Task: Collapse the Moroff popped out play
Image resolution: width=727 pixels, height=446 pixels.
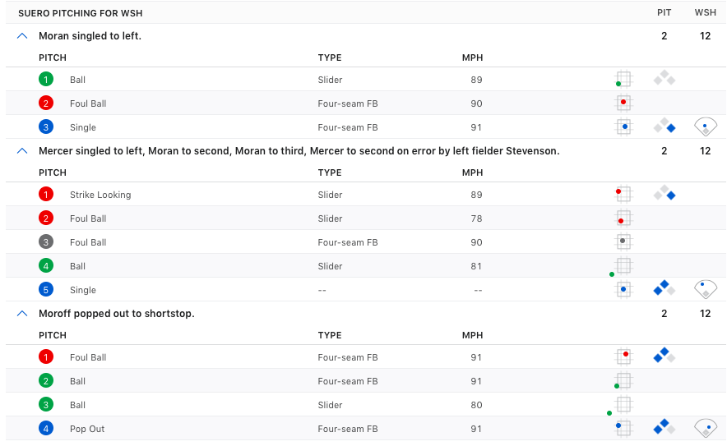Action: point(22,313)
